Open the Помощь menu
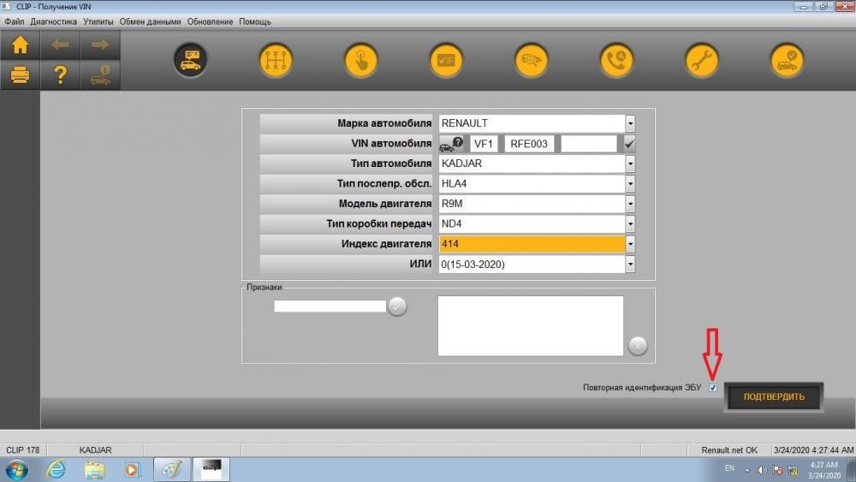This screenshot has width=856, height=482. pos(255,22)
